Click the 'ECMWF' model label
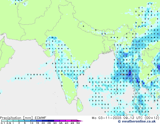160x124 pixels. click(x=41, y=118)
